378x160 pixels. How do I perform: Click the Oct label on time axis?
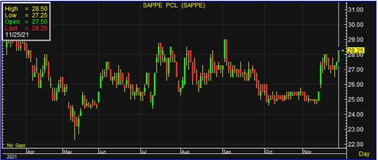tap(269, 152)
